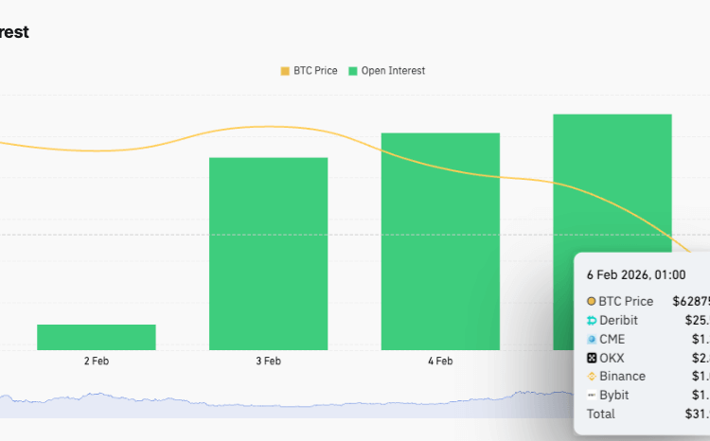Screen dimensions: 710x441
Task: Click the Total row in tooltip
Action: tap(600, 414)
